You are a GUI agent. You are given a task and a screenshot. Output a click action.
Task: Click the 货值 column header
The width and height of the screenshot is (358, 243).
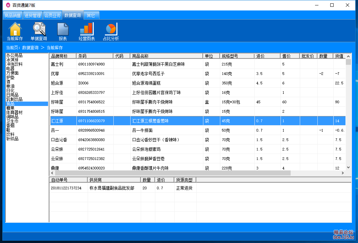(339, 56)
